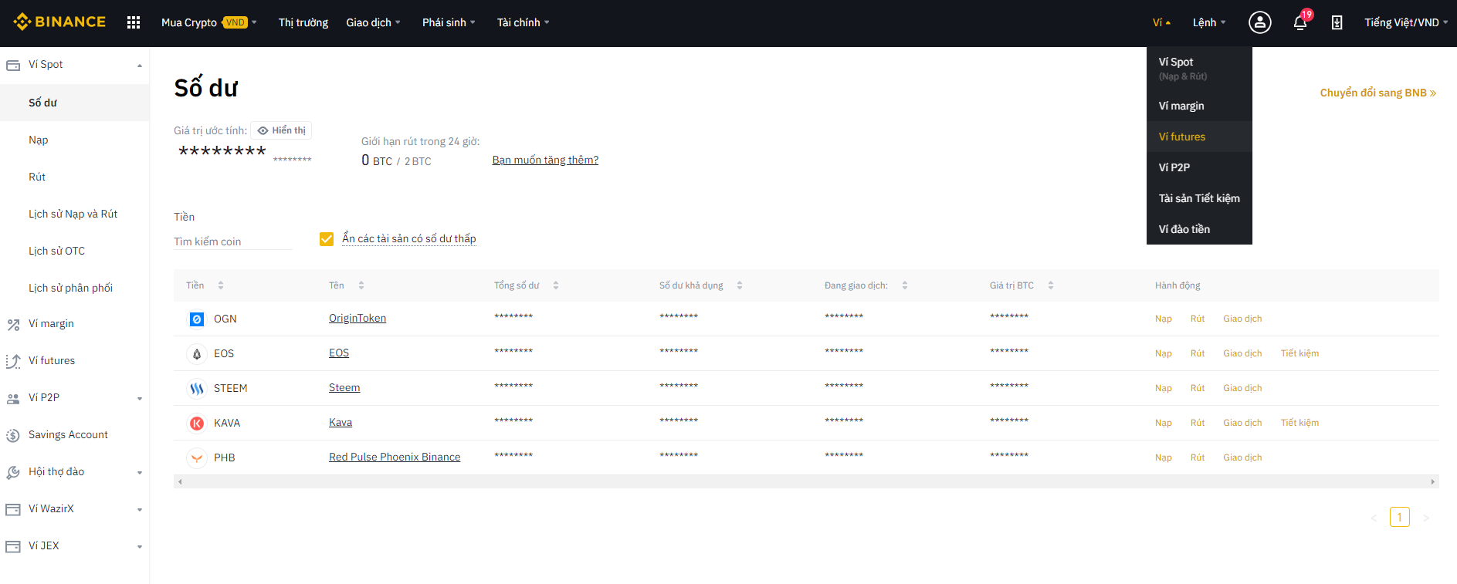
Task: Select Ví margin in wallet dropdown
Action: point(1199,106)
